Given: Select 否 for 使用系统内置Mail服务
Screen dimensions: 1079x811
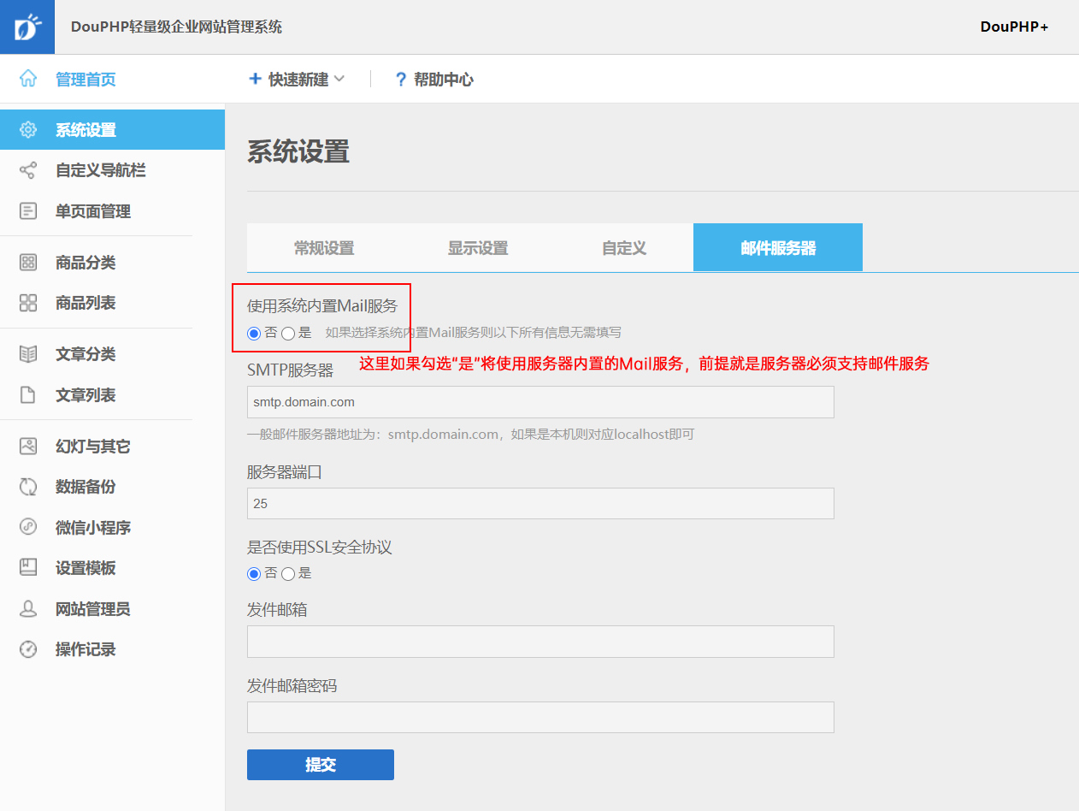Looking at the screenshot, I should 254,334.
